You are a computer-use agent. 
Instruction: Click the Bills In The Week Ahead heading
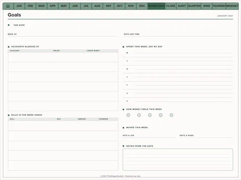pos(27,115)
